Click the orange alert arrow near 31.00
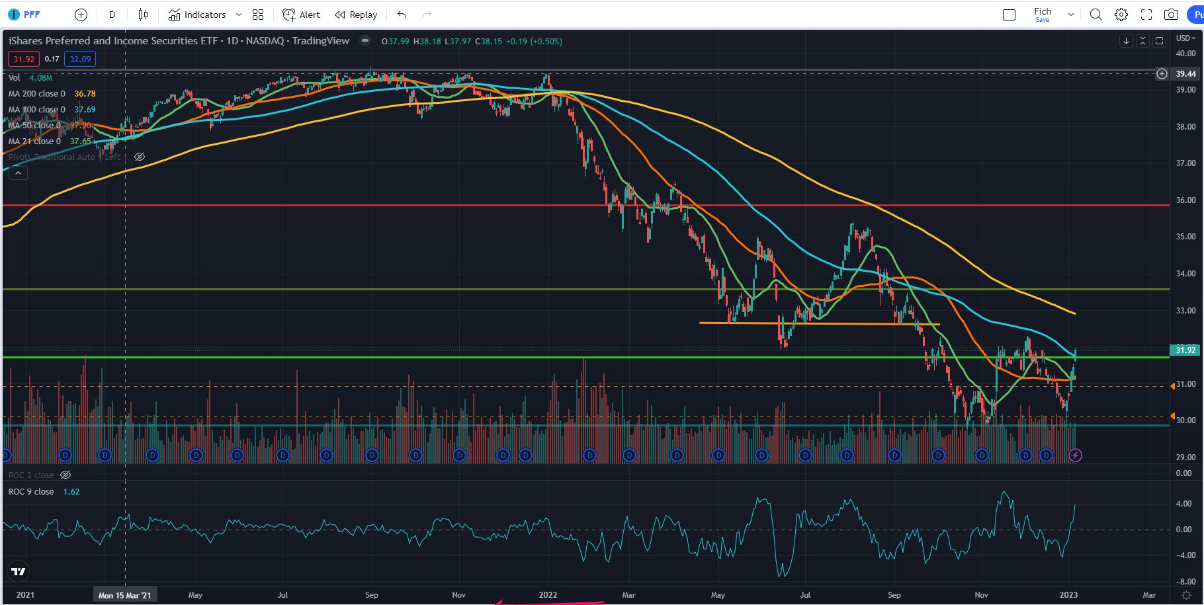 pyautogui.click(x=1173, y=385)
